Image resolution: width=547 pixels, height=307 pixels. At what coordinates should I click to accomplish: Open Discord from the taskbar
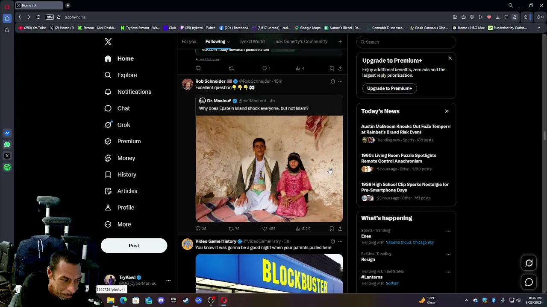tap(161, 300)
